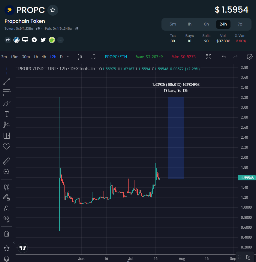Open the candle style selector
Viewport: 256px width, 262px height.
pyautogui.click(x=80, y=57)
